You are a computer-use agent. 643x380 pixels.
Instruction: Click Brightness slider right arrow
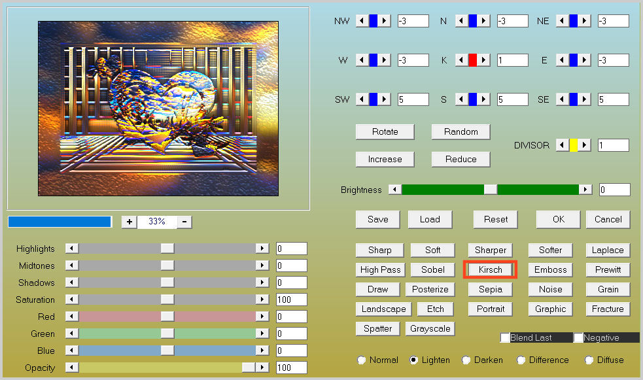pos(585,190)
